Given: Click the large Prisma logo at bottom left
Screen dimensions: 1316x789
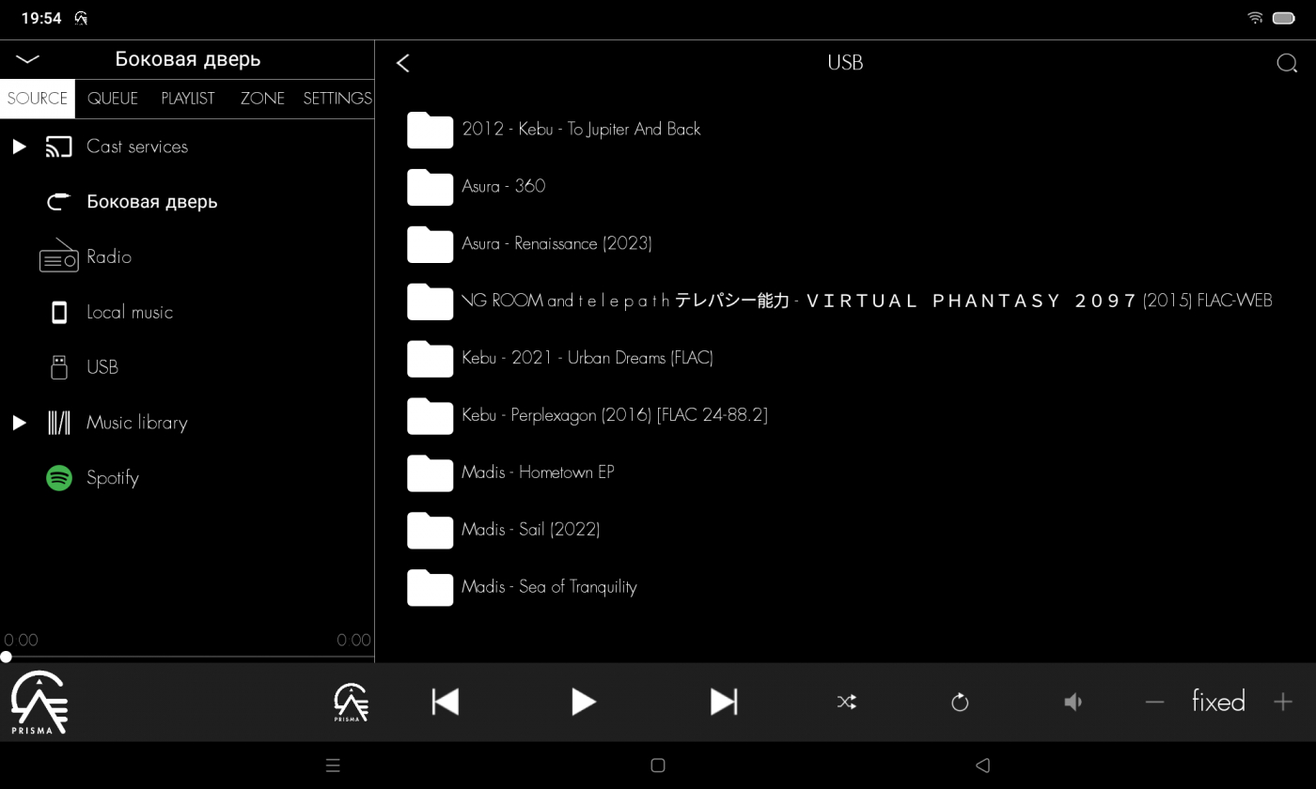Looking at the screenshot, I should point(39,702).
